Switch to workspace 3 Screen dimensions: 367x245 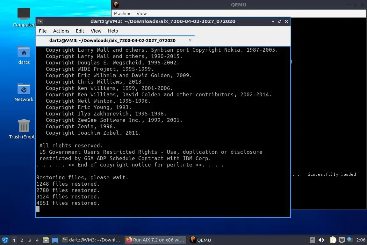pos(30,240)
